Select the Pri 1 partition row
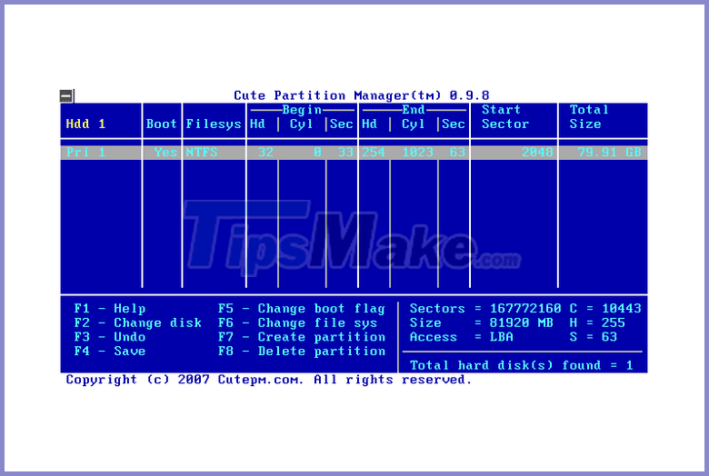709x476 pixels. click(x=354, y=153)
